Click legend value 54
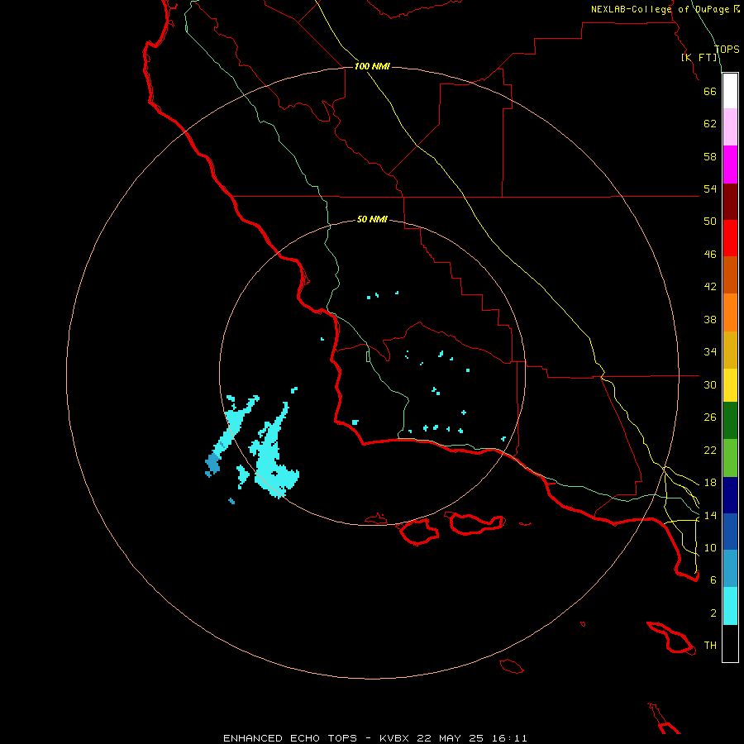 [710, 188]
